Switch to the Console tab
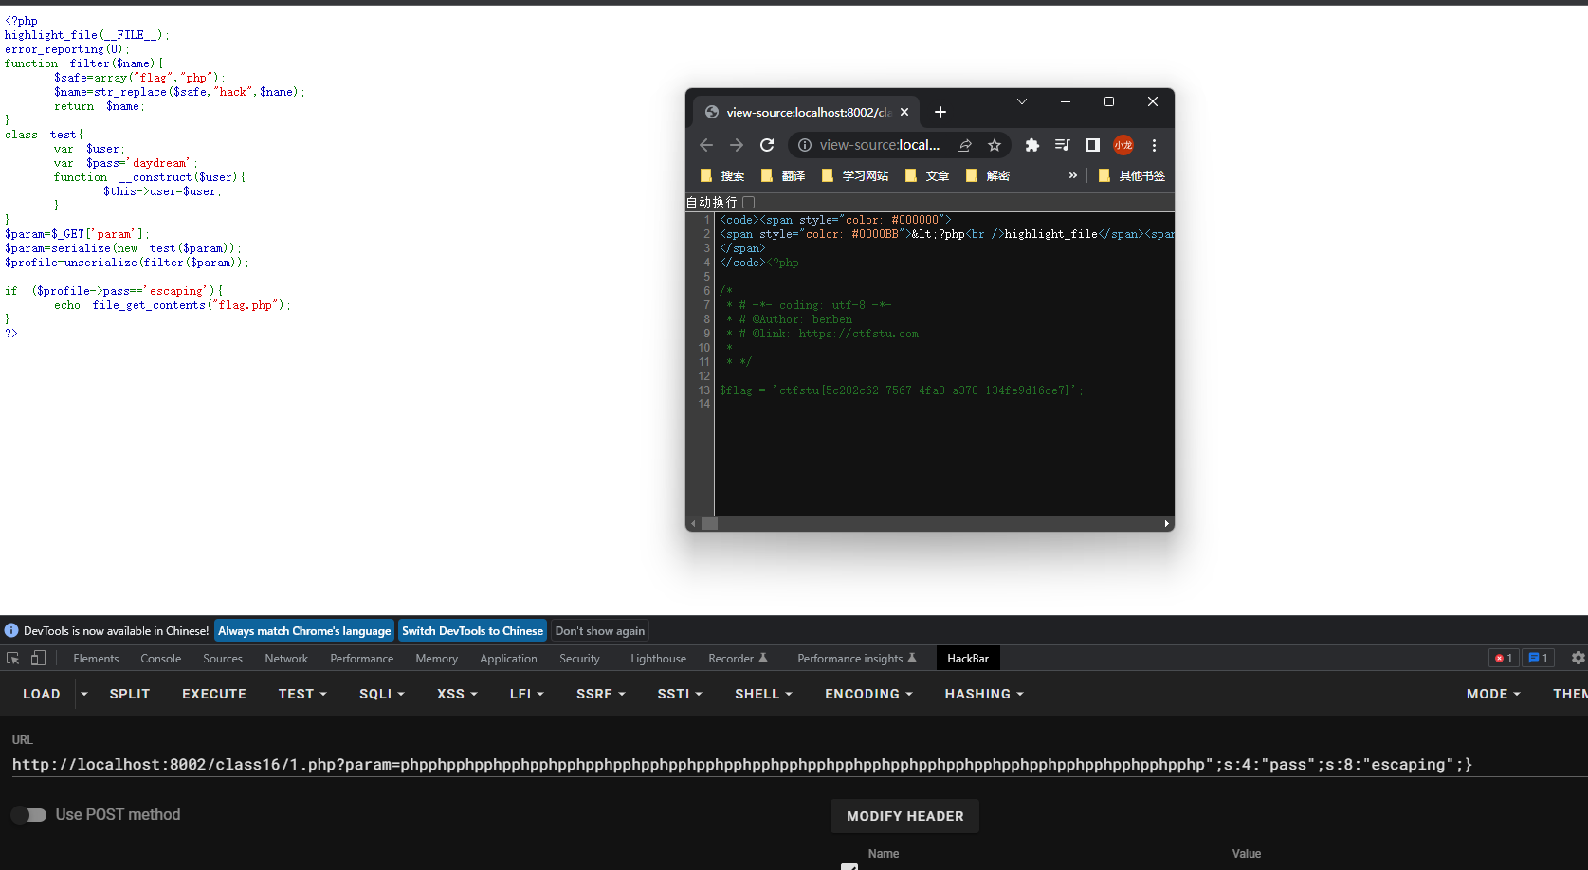Viewport: 1588px width, 870px height. click(161, 659)
